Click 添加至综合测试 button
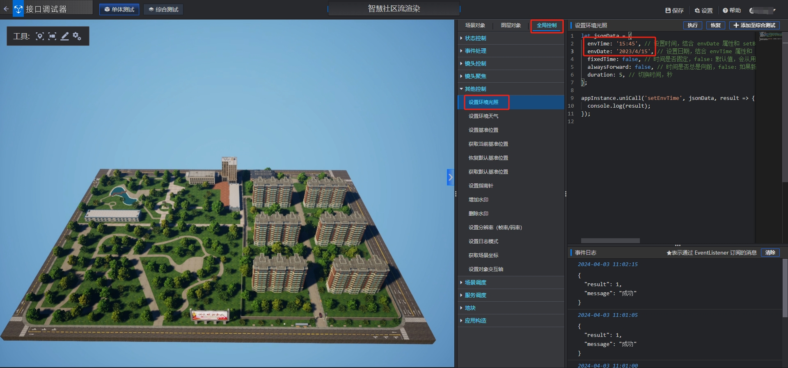 pos(754,25)
